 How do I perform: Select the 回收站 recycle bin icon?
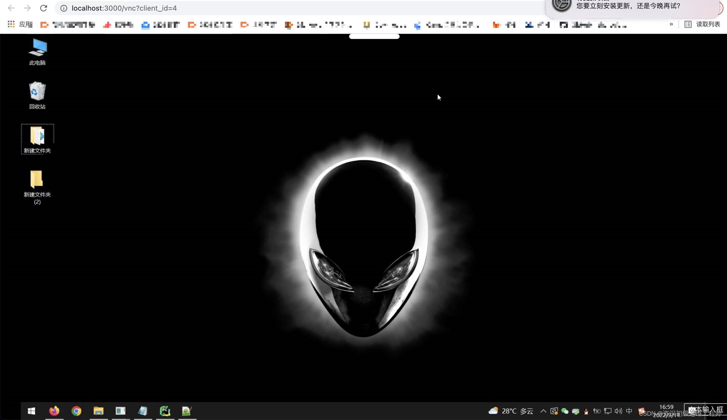point(37,95)
